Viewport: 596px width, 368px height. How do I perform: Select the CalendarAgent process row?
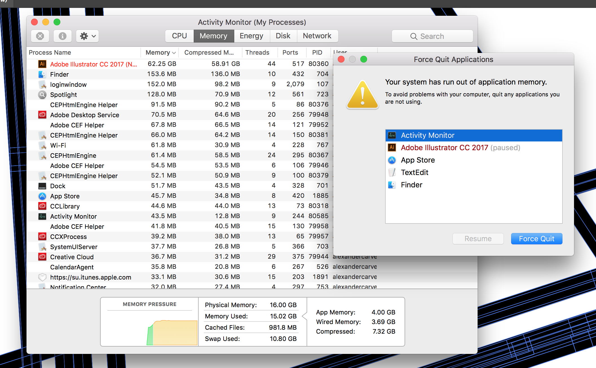pyautogui.click(x=252, y=267)
